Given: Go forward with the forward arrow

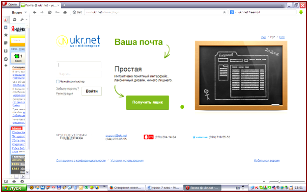Looking at the screenshot, I should (42, 12).
